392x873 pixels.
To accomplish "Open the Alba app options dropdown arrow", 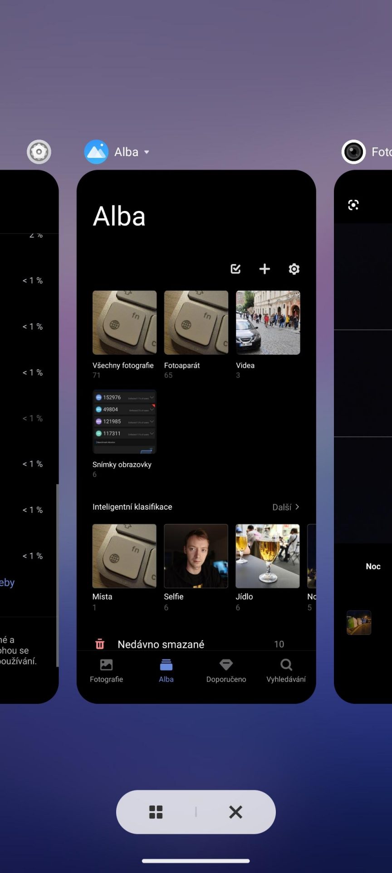I will coord(147,152).
